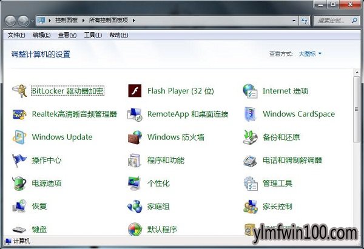
Task: Open the 默认程序 icon
Action: pyautogui.click(x=135, y=229)
